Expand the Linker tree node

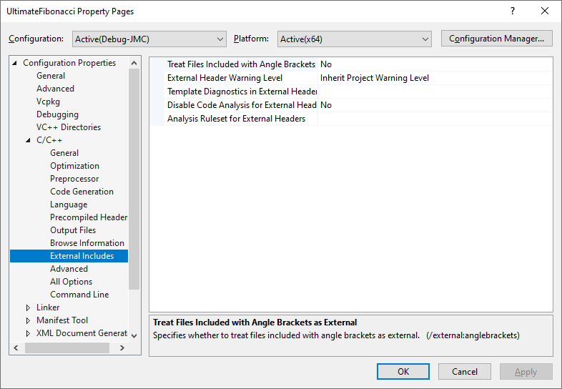[x=29, y=307]
